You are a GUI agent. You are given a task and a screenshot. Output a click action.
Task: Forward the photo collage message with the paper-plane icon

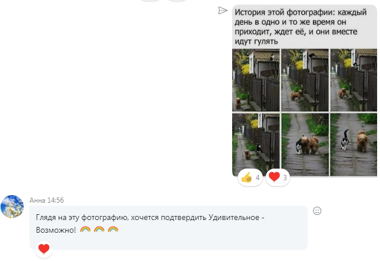pyautogui.click(x=223, y=10)
